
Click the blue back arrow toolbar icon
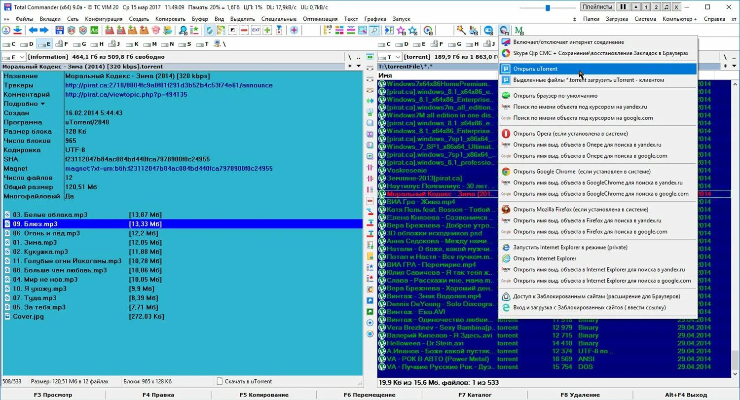(x=33, y=30)
